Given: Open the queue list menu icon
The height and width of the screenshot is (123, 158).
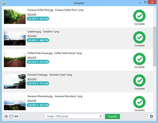Looking at the screenshot, I should tap(6, 116).
